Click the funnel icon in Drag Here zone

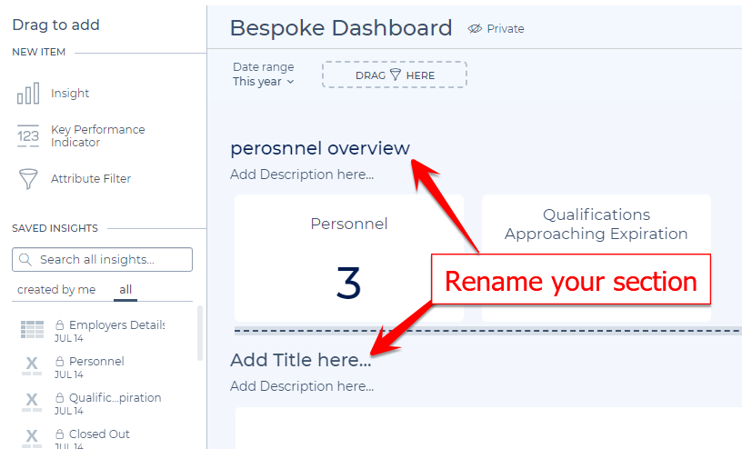[396, 75]
